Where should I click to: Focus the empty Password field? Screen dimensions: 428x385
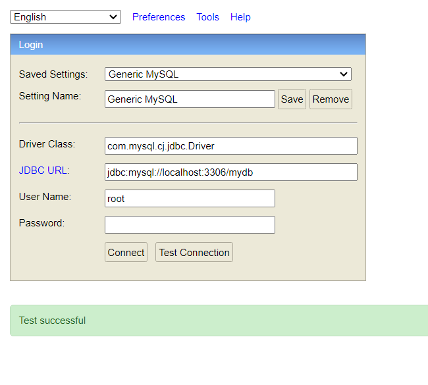pos(190,225)
